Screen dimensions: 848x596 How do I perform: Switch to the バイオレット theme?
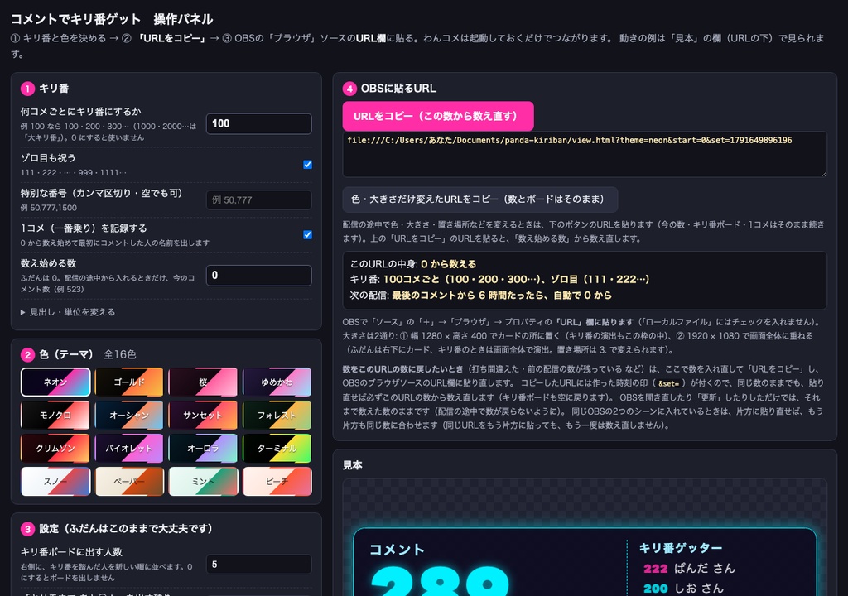(129, 448)
